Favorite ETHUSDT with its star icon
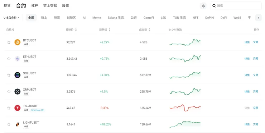The width and height of the screenshot is (265, 133). (9, 59)
